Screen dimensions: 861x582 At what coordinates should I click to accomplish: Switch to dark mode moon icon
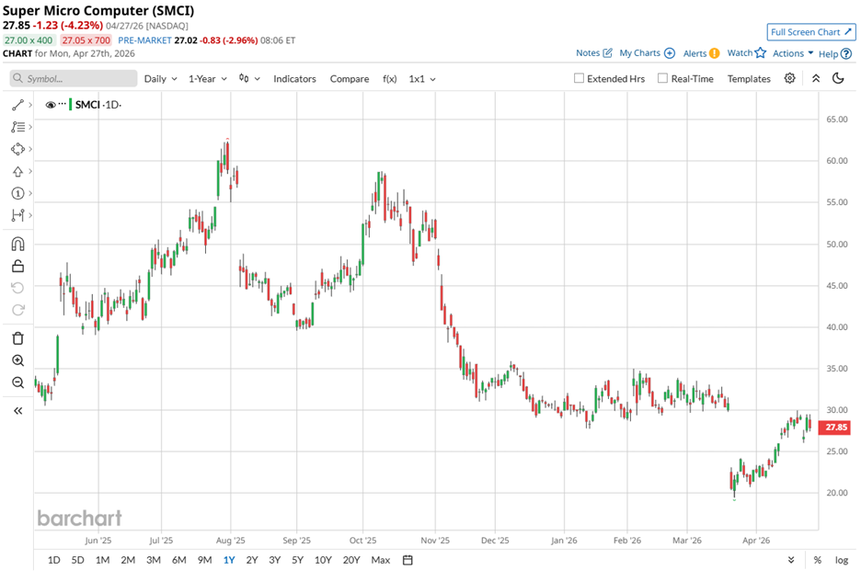pyautogui.click(x=838, y=78)
